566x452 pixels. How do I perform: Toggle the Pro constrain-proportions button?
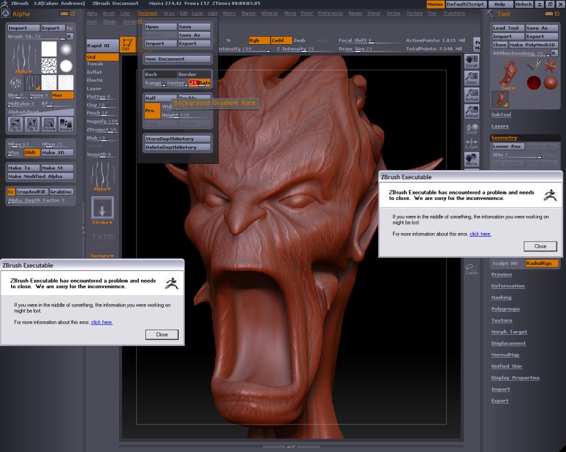point(152,111)
